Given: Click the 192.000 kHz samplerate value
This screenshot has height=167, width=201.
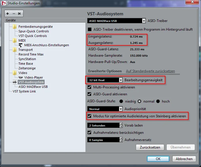Looking at the screenshot, I should tap(139, 56).
